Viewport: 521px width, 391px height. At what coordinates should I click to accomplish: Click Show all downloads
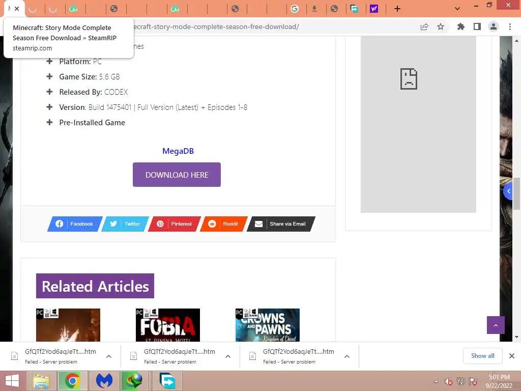click(x=482, y=356)
